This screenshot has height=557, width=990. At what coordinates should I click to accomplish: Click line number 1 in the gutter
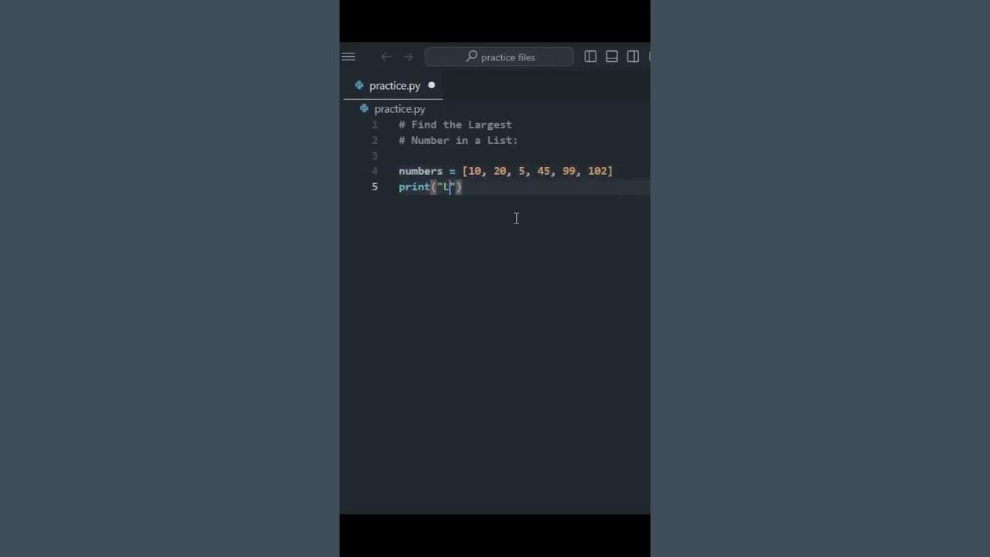pyautogui.click(x=375, y=125)
